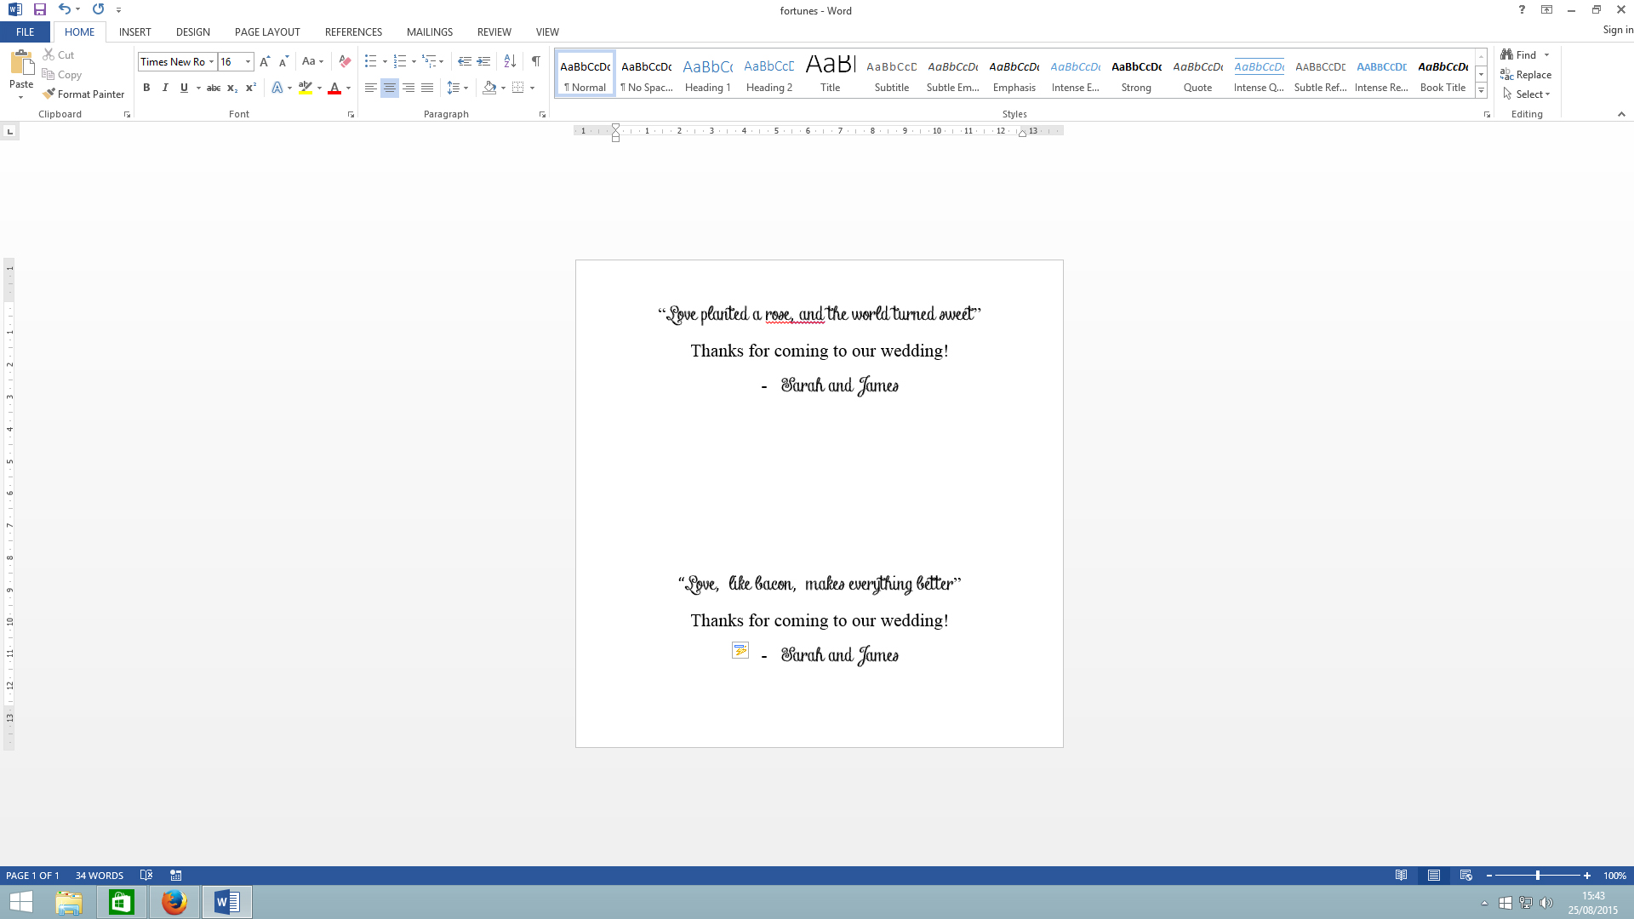Align text to the left

[x=370, y=88]
